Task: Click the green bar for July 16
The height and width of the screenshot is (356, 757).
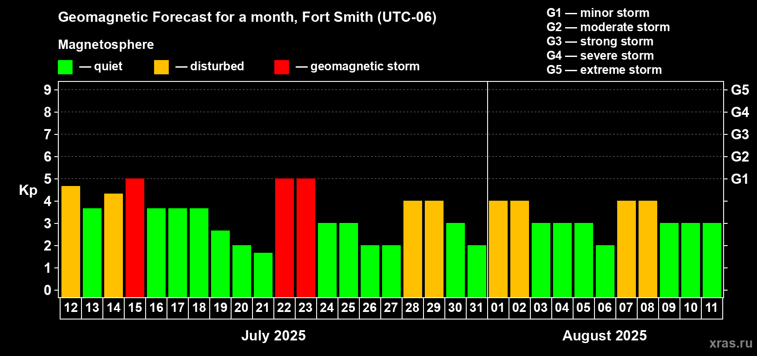Action: tap(156, 253)
